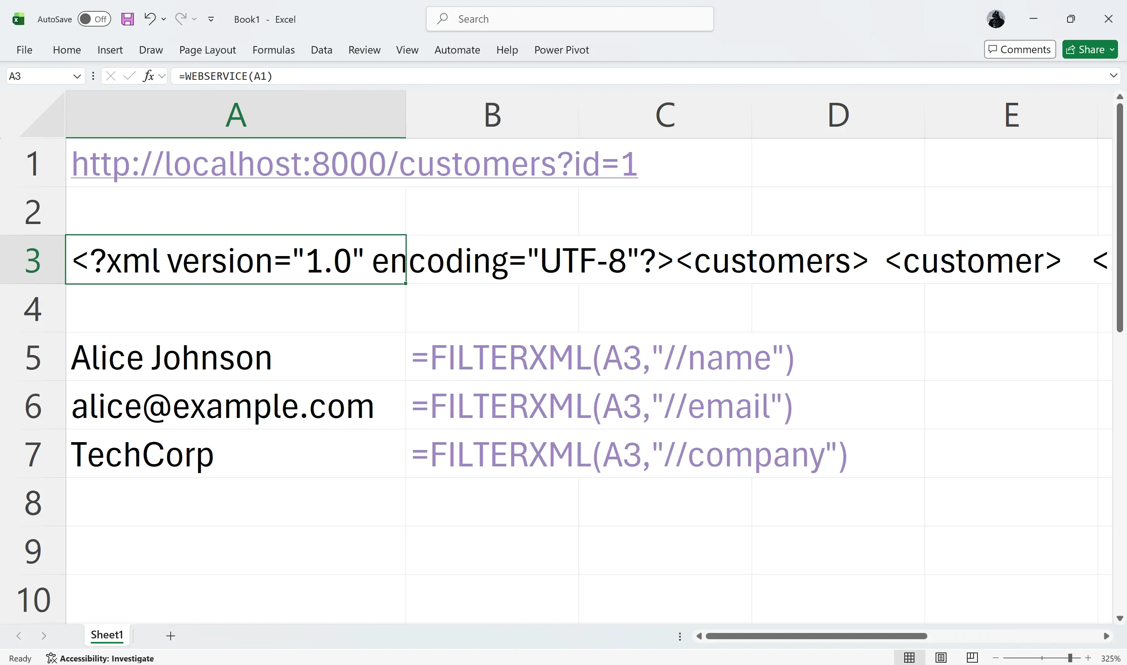Open the Name Box dropdown

click(77, 76)
